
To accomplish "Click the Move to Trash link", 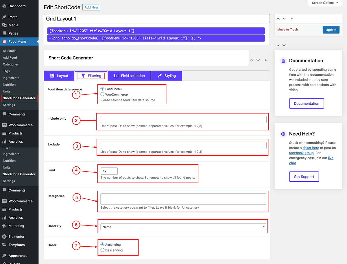I will pyautogui.click(x=287, y=30).
